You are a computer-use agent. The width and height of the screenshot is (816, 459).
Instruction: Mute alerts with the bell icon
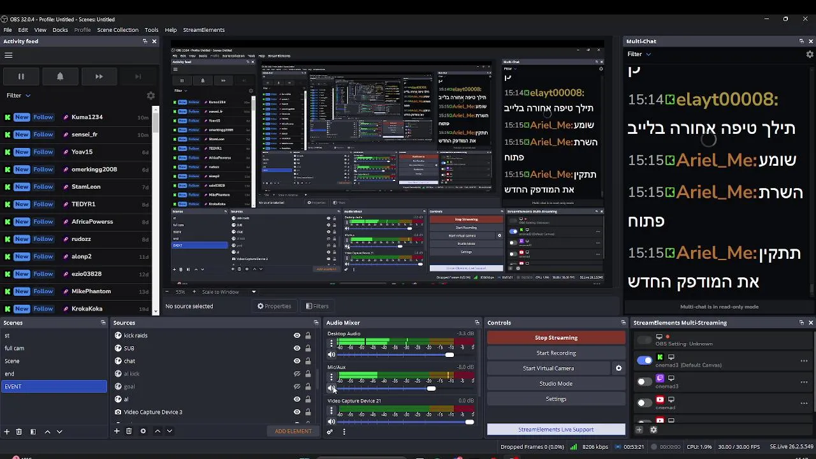click(60, 76)
